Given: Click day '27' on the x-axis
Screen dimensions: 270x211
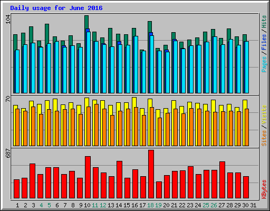Looking at the screenshot, I should [x=221, y=205].
